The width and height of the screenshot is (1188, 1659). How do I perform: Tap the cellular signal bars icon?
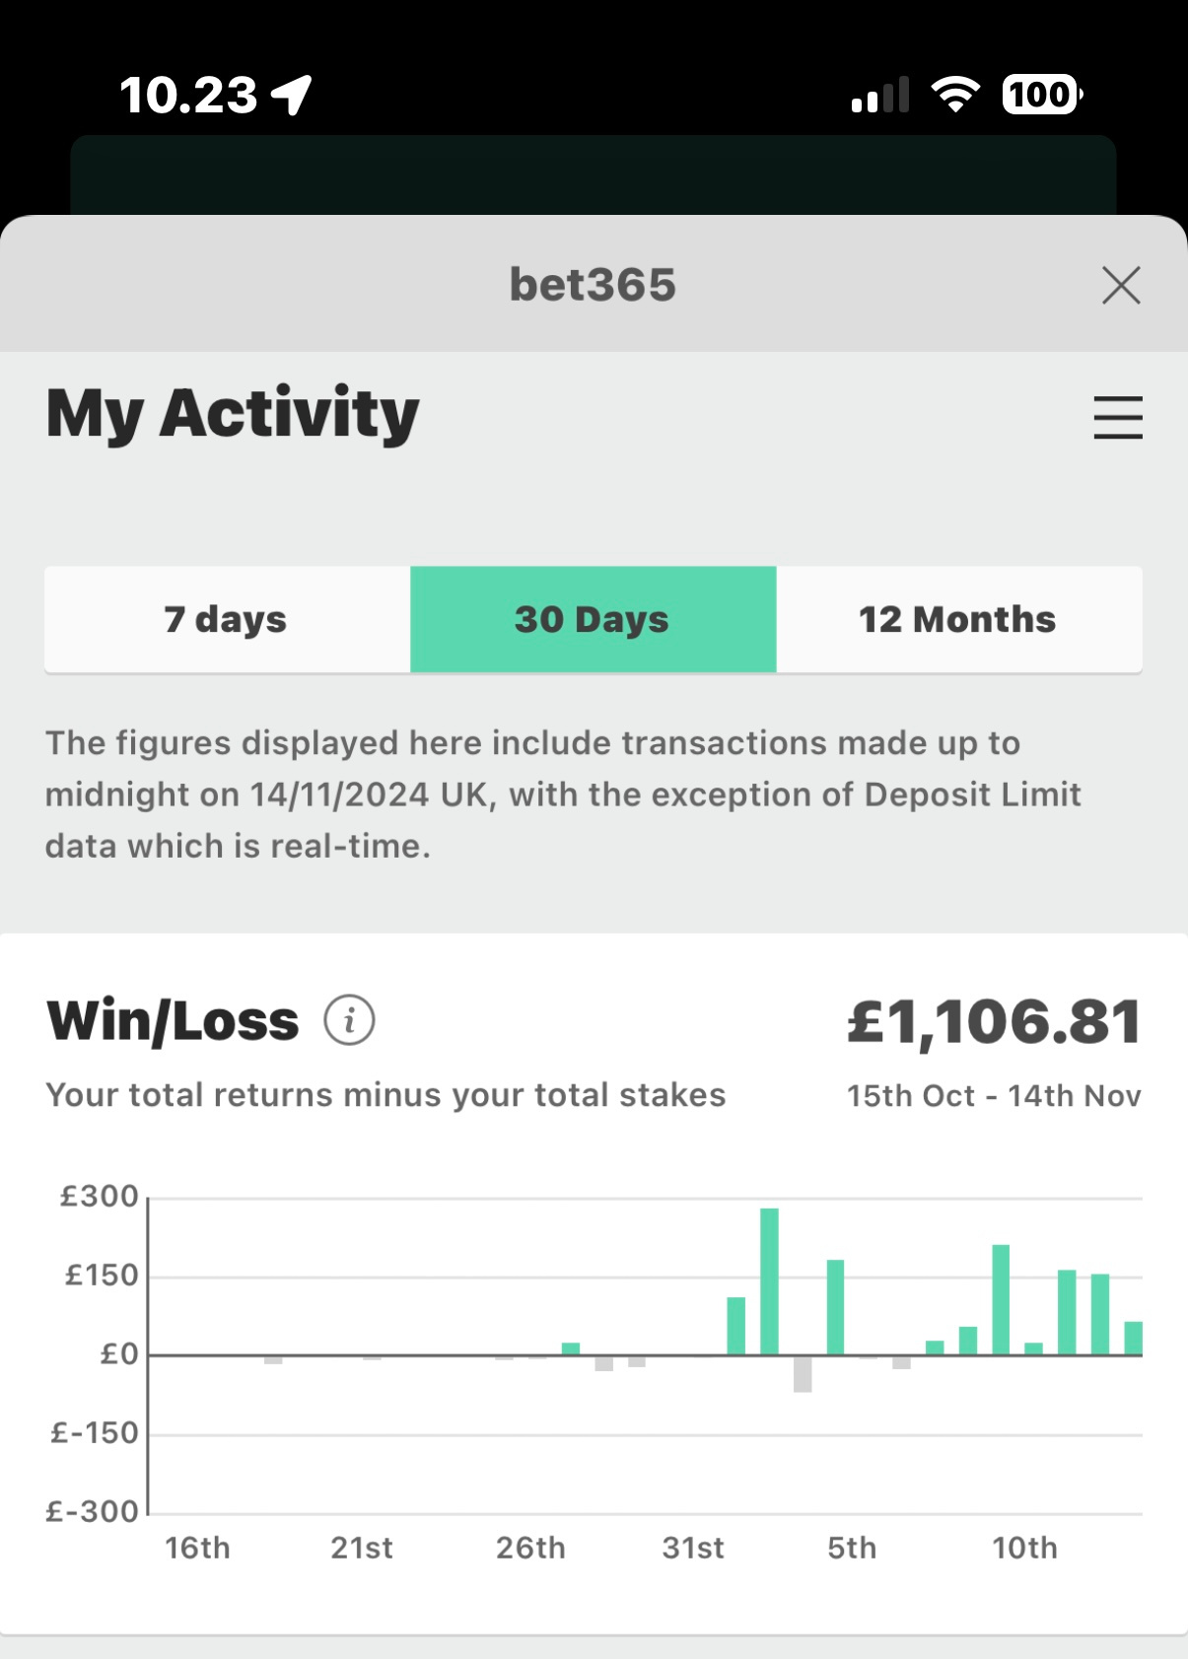[x=880, y=96]
